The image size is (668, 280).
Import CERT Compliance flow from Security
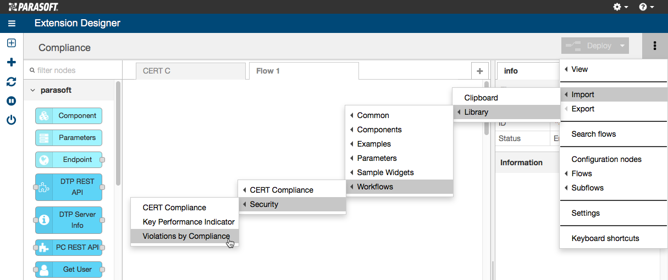[x=185, y=208]
